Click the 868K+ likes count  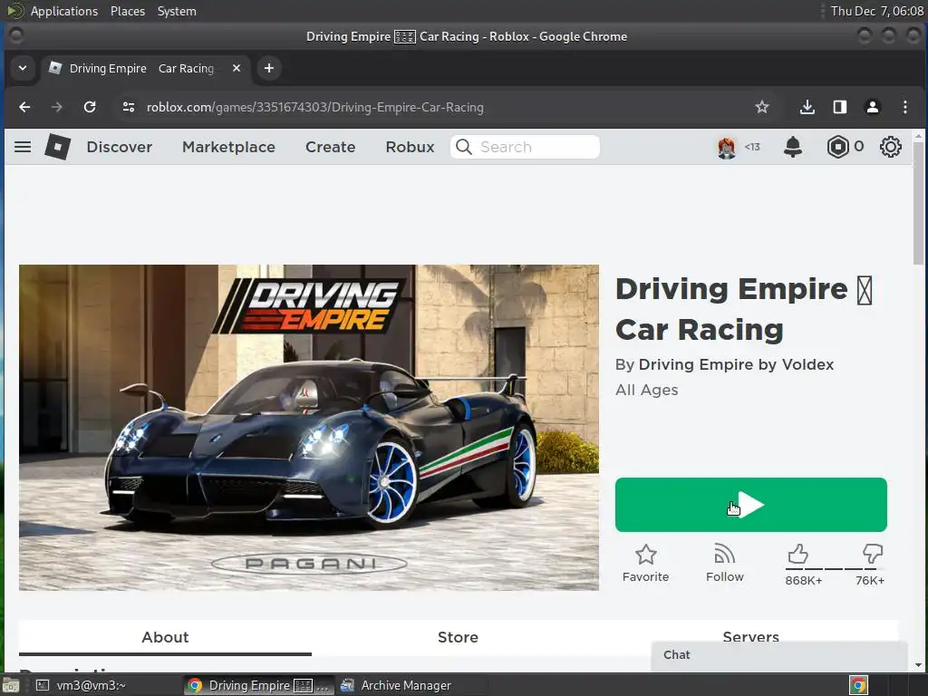click(804, 581)
